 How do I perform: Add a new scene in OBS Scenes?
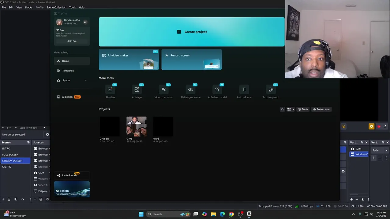tap(3, 199)
